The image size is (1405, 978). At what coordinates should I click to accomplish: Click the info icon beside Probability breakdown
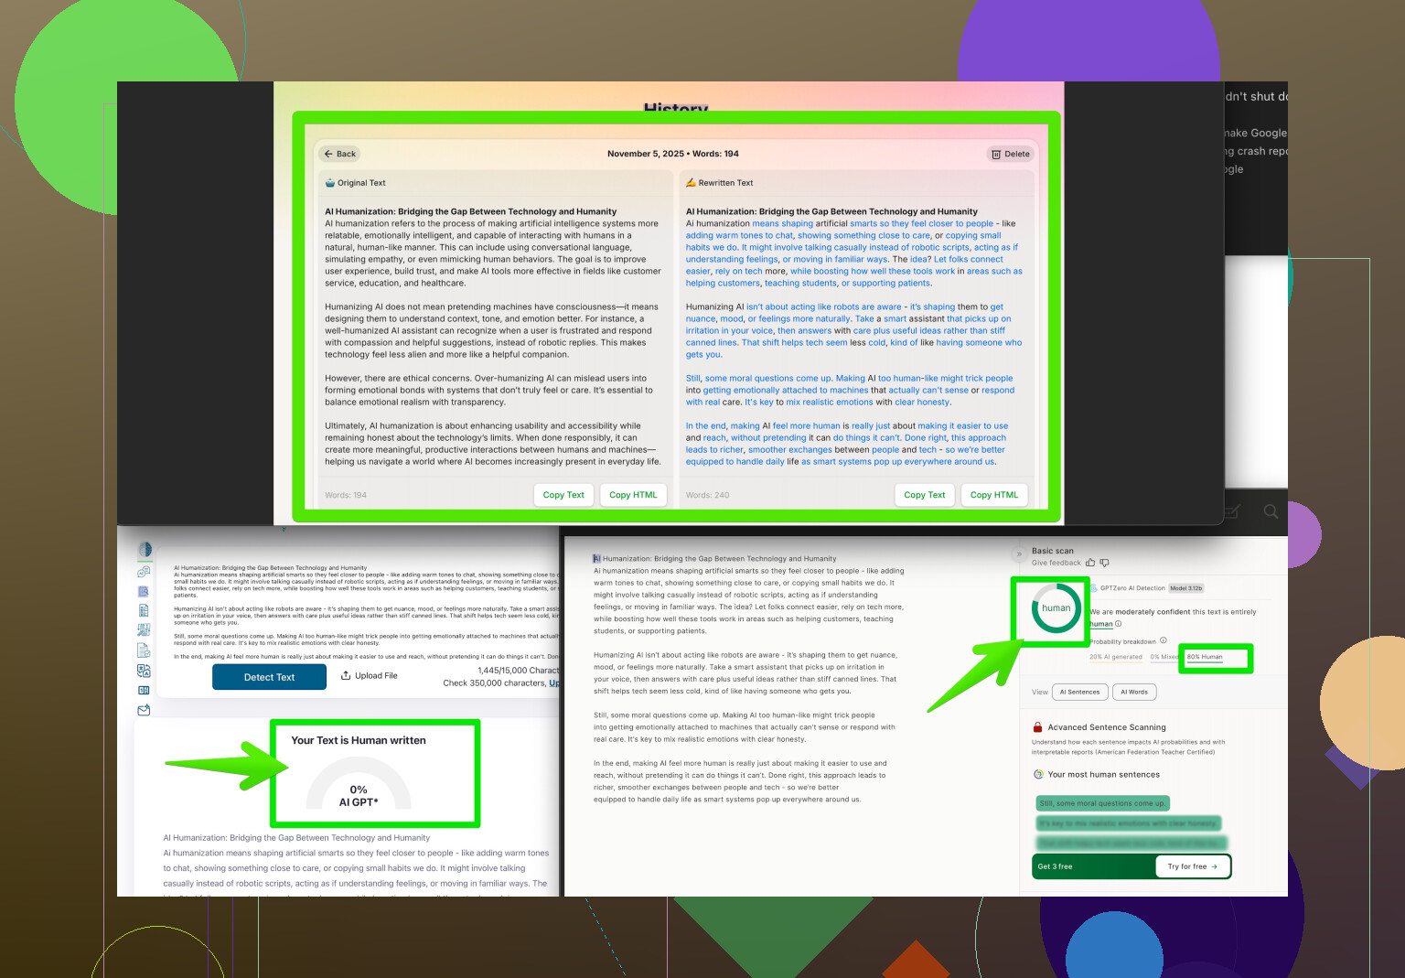point(1164,640)
